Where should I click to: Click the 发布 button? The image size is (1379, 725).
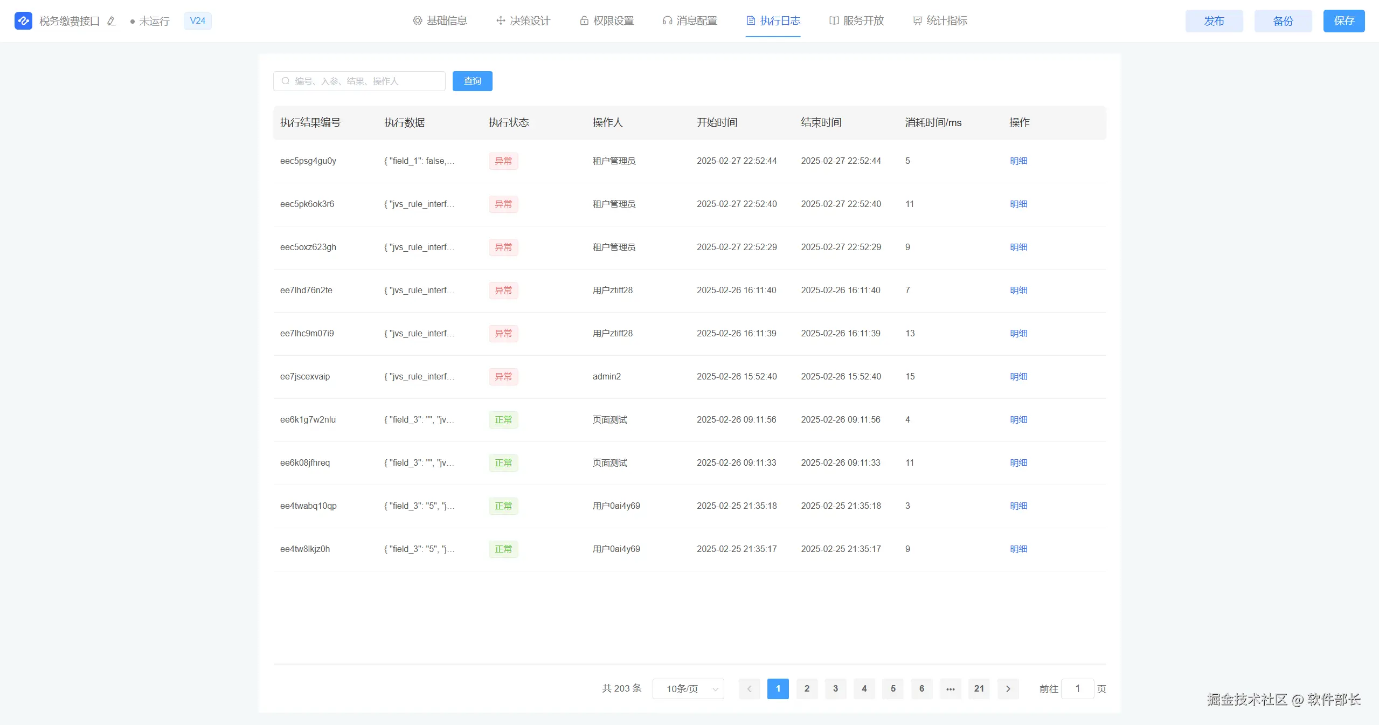pos(1214,21)
